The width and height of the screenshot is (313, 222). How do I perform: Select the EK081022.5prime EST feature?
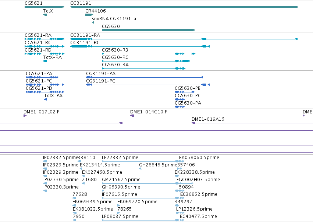click(74, 213)
